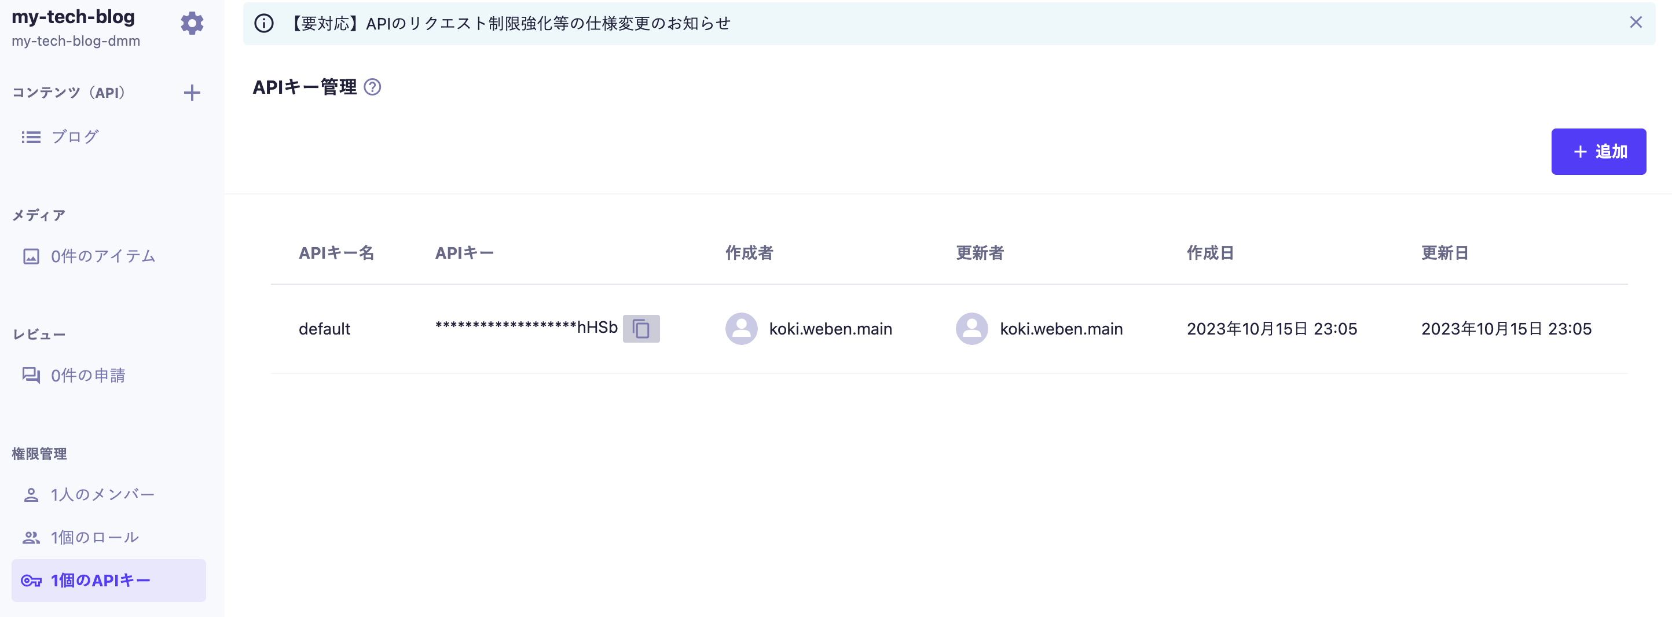Click the APIキー column header
Screen dimensions: 1672x617
464,253
